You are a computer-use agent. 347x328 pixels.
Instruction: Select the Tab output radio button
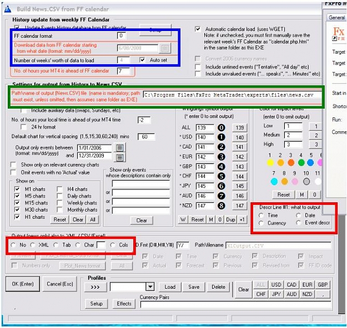click(x=56, y=245)
